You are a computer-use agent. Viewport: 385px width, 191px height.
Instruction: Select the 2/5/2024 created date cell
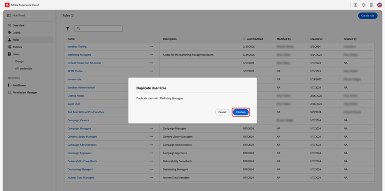click(x=315, y=47)
